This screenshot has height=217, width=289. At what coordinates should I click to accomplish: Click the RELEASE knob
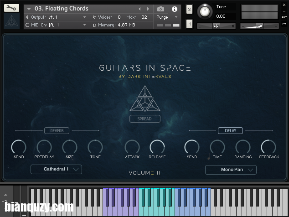point(157,147)
